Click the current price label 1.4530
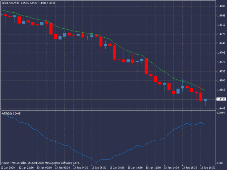Screen dimensions: 227x170 coord(221,99)
